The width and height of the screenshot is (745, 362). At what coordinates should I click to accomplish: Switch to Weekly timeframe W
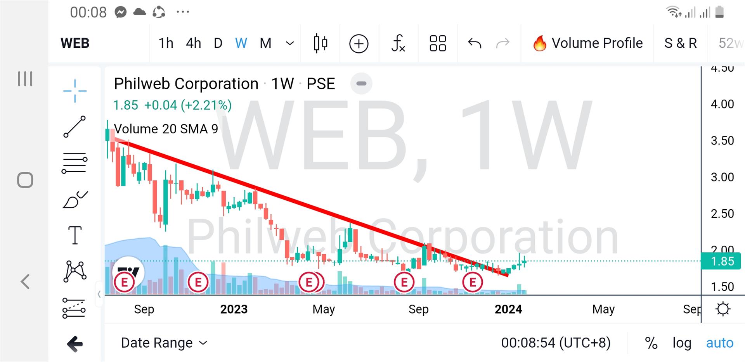[x=241, y=43]
